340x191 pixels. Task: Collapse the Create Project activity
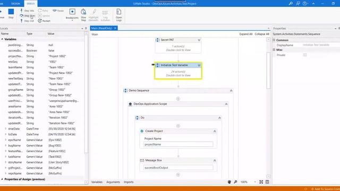click(x=215, y=131)
